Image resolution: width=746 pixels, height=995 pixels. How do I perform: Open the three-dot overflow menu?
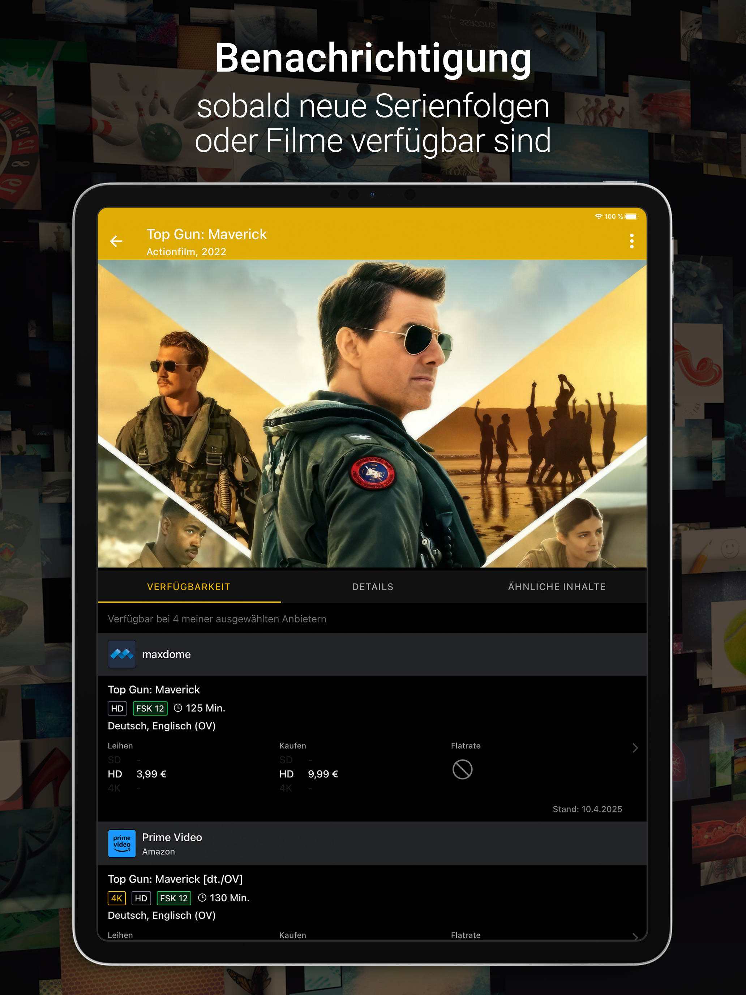tap(631, 241)
